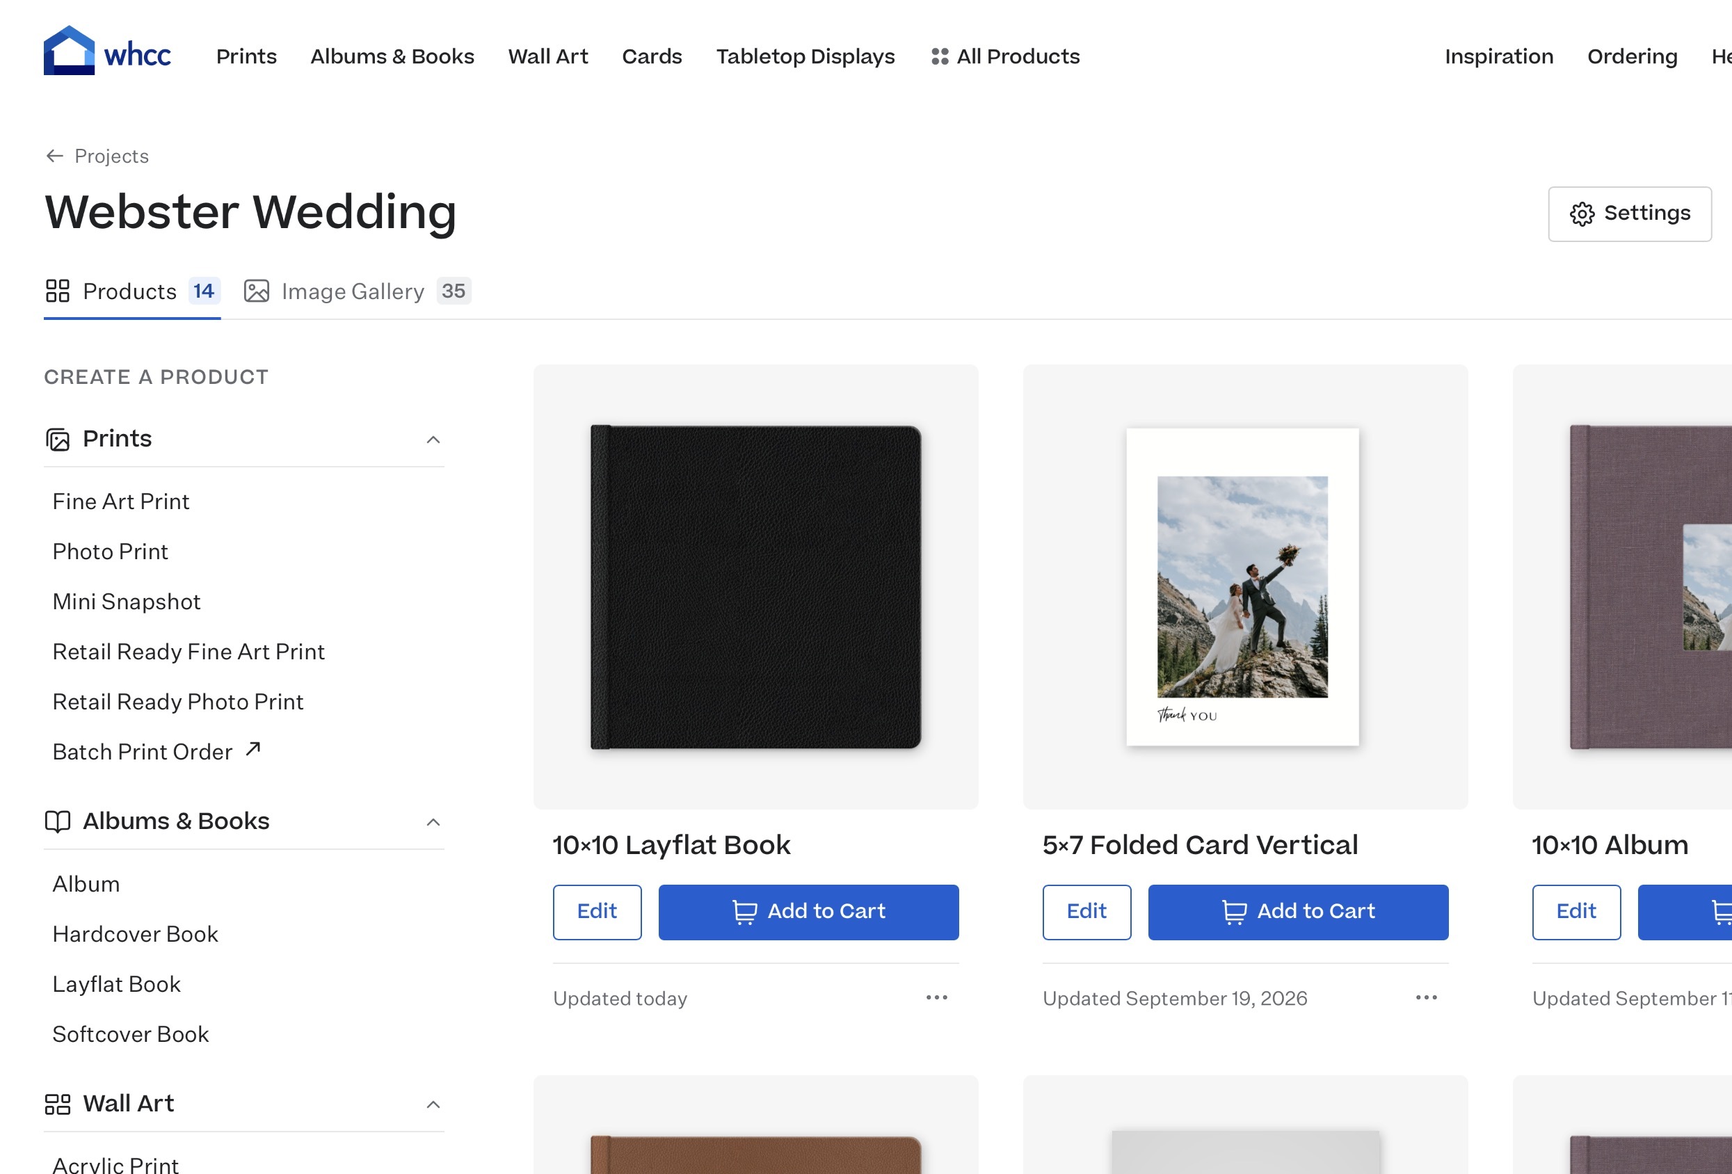Click the back arrow beside Projects
This screenshot has width=1732, height=1174.
pyautogui.click(x=54, y=156)
